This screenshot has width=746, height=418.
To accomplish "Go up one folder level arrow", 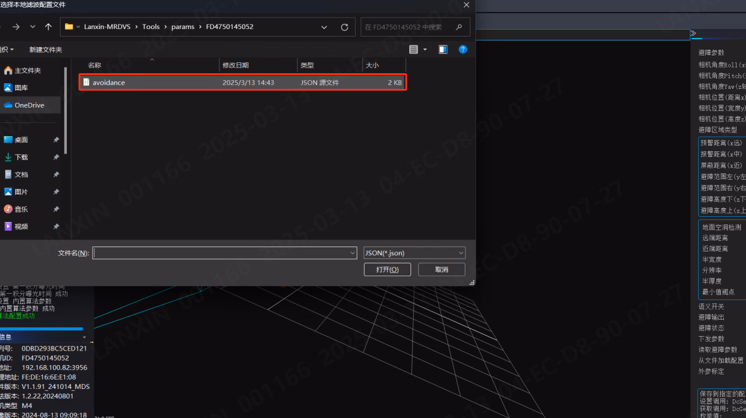I will (x=48, y=27).
